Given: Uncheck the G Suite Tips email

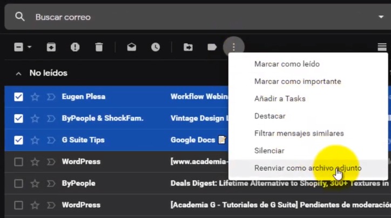Looking at the screenshot, I should click(19, 140).
